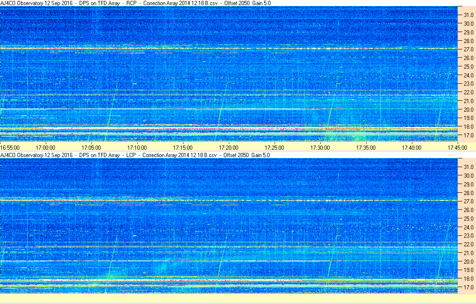Click the 17:45:00 end time label
Viewport: 476px width, 304px height.
click(x=457, y=147)
